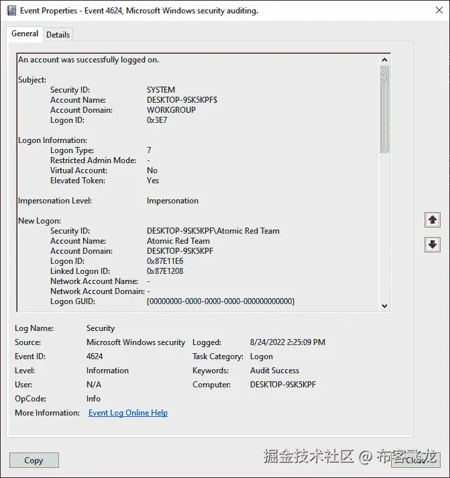This screenshot has width=450, height=478.
Task: Click Elevated Token value 'Yes'
Action: [153, 181]
